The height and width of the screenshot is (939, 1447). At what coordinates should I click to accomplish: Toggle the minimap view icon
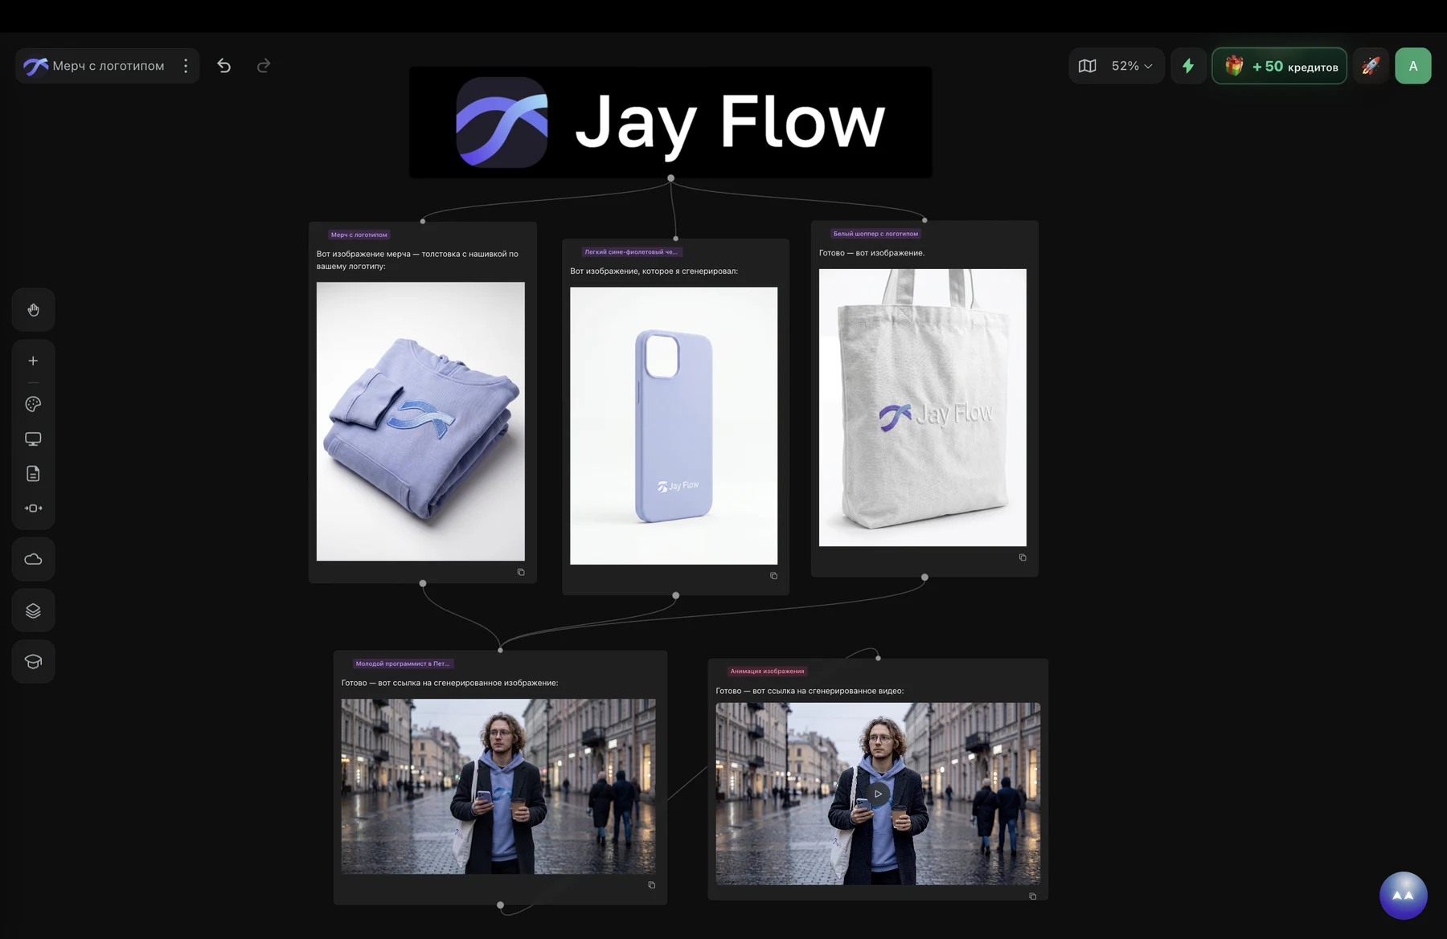(1087, 66)
